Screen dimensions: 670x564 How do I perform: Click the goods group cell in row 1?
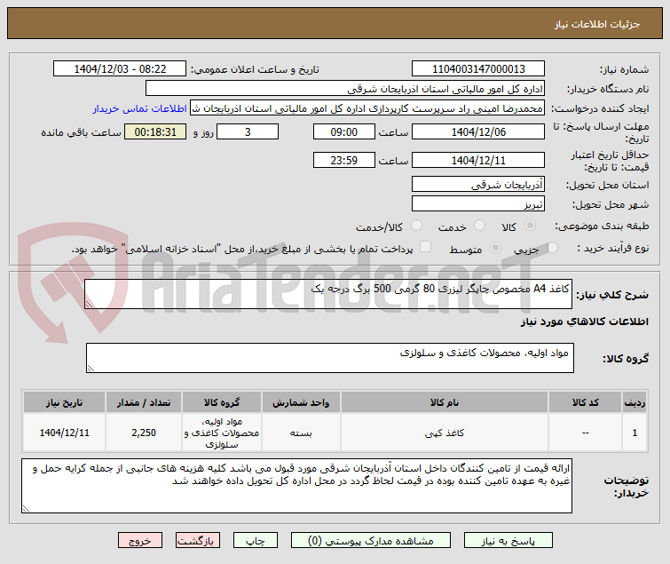[222, 433]
